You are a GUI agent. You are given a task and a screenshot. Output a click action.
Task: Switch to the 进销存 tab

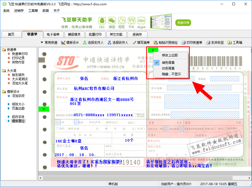pyautogui.click(x=137, y=34)
